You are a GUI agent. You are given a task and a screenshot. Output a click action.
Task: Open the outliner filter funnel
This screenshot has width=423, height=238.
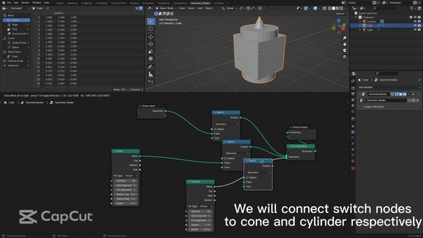coord(412,9)
